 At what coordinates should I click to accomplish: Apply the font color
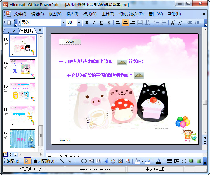tap(159, 161)
